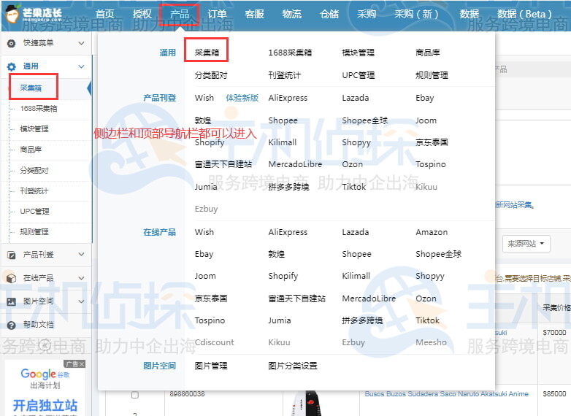Expand the 在线产品 sidebar chevron

pos(82,278)
